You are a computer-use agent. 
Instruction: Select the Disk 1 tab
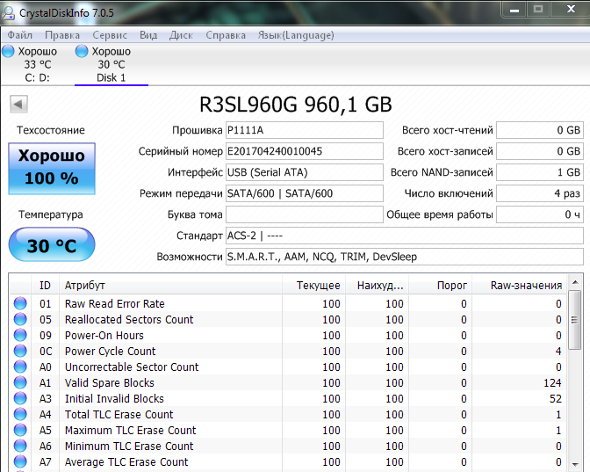(x=111, y=64)
